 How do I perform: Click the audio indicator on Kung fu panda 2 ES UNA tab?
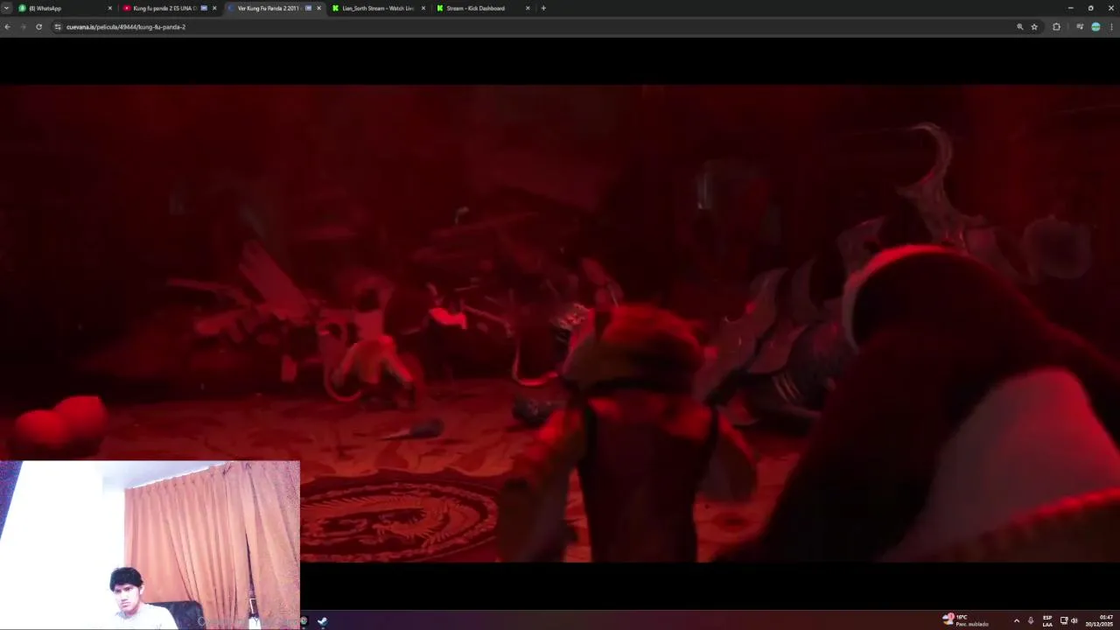(x=204, y=8)
